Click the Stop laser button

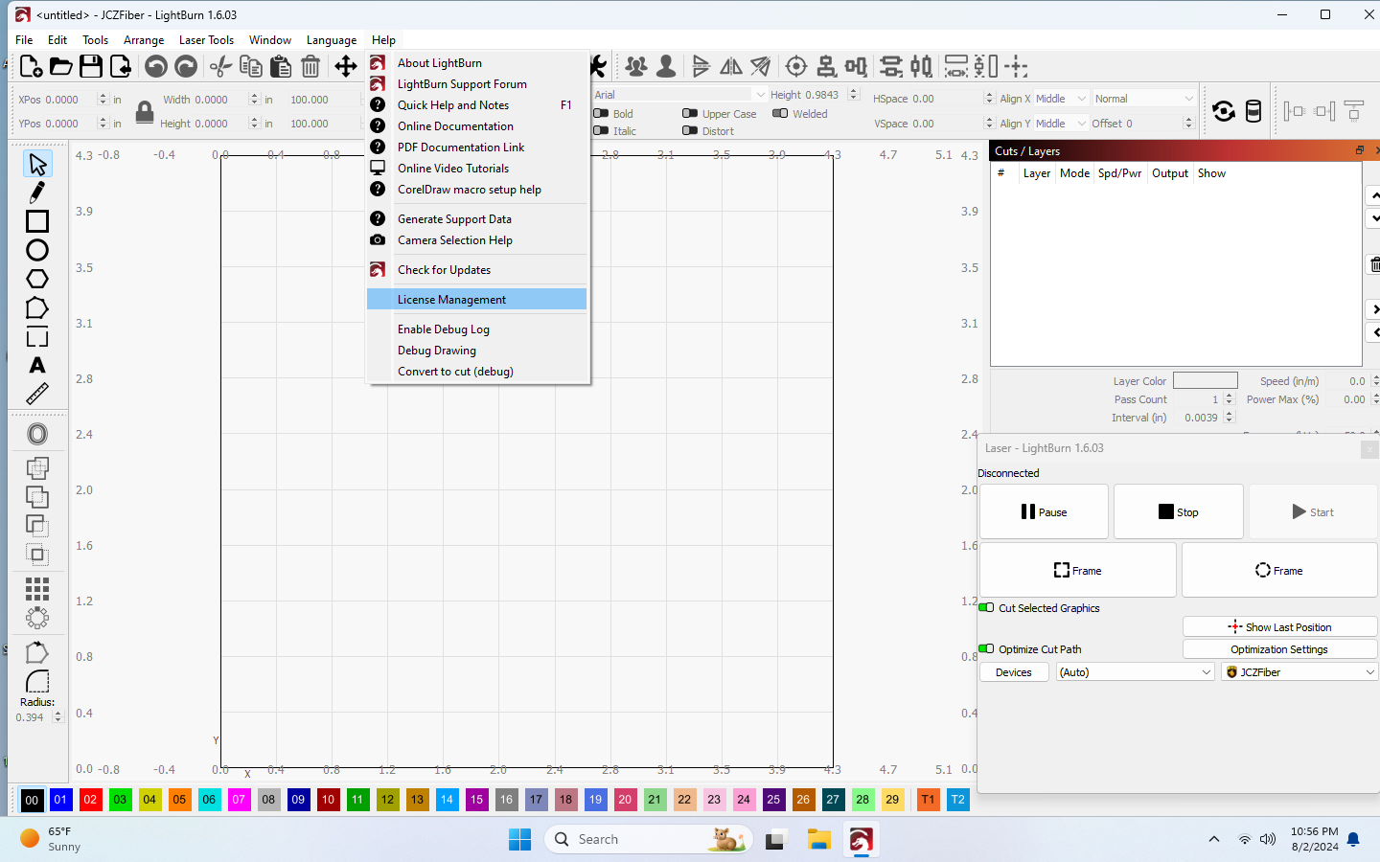coord(1179,511)
